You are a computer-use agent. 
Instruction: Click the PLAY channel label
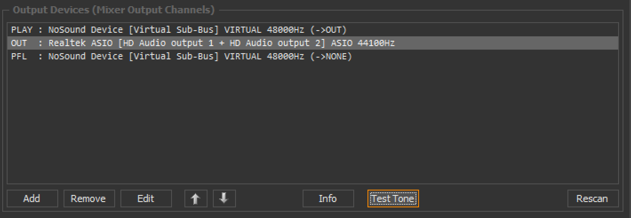tap(21, 30)
